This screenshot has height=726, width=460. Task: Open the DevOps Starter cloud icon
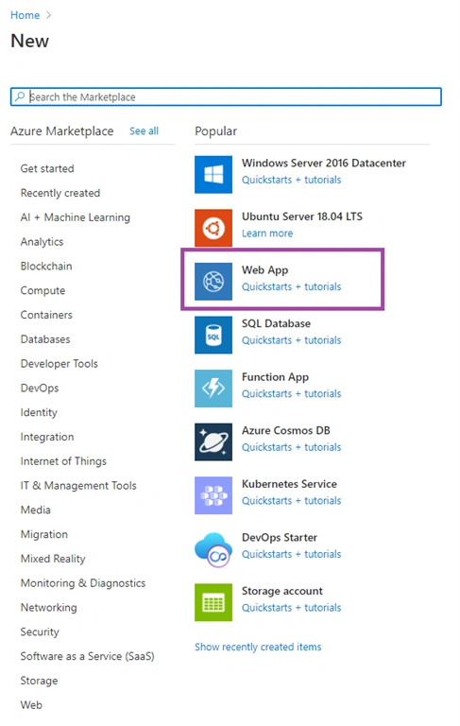[x=213, y=548]
